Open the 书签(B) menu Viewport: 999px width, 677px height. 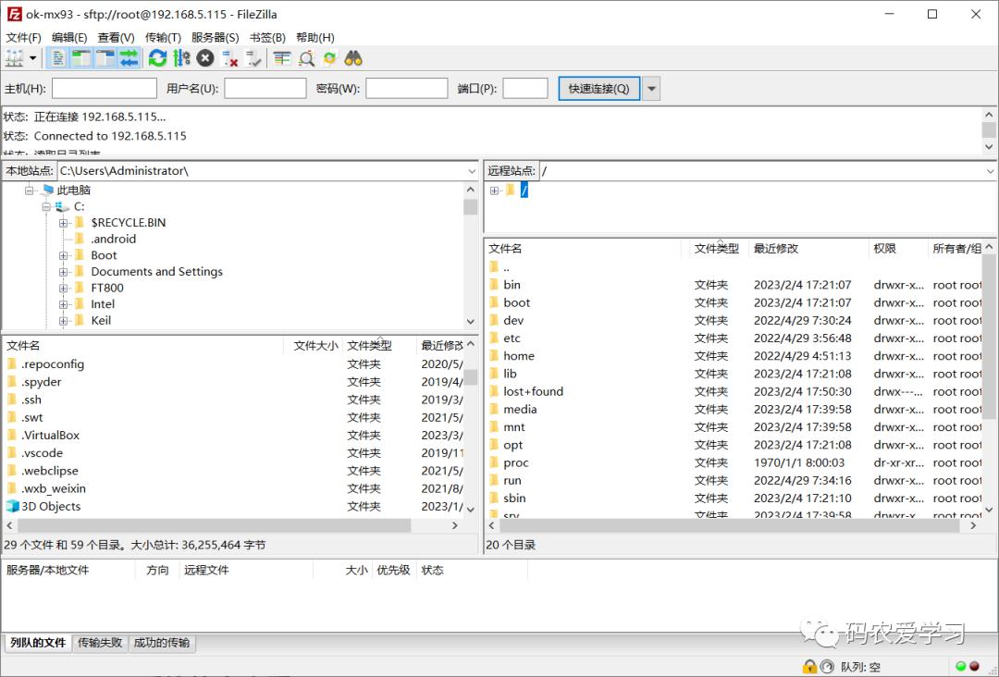[267, 38]
